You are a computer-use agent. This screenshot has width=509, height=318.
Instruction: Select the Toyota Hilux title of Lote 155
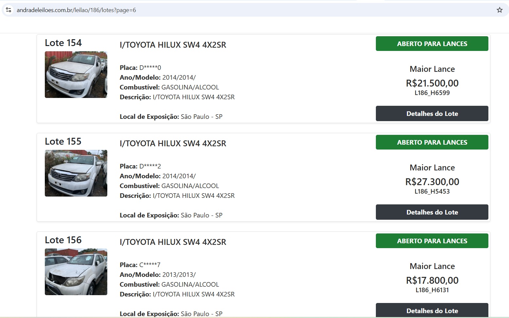tap(173, 144)
